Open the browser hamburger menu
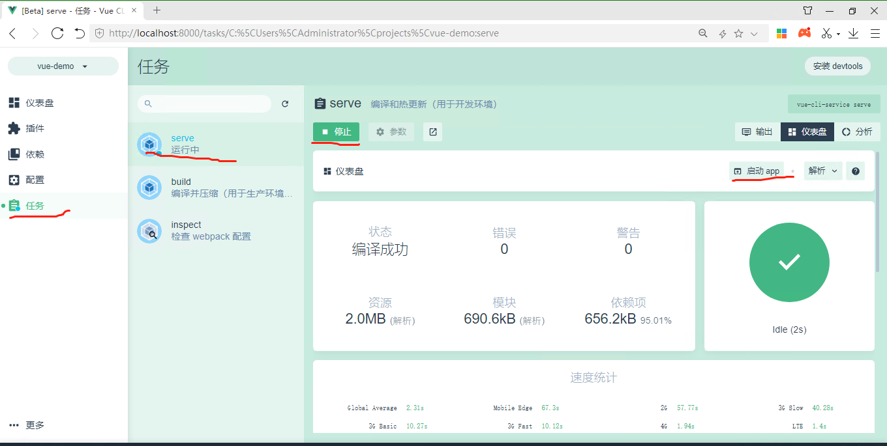 pos(875,33)
